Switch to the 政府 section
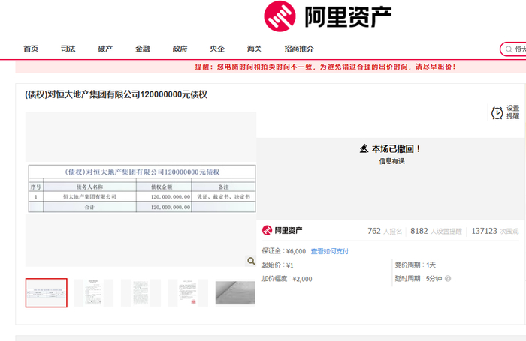Viewport: 526px width, 341px height. click(180, 49)
